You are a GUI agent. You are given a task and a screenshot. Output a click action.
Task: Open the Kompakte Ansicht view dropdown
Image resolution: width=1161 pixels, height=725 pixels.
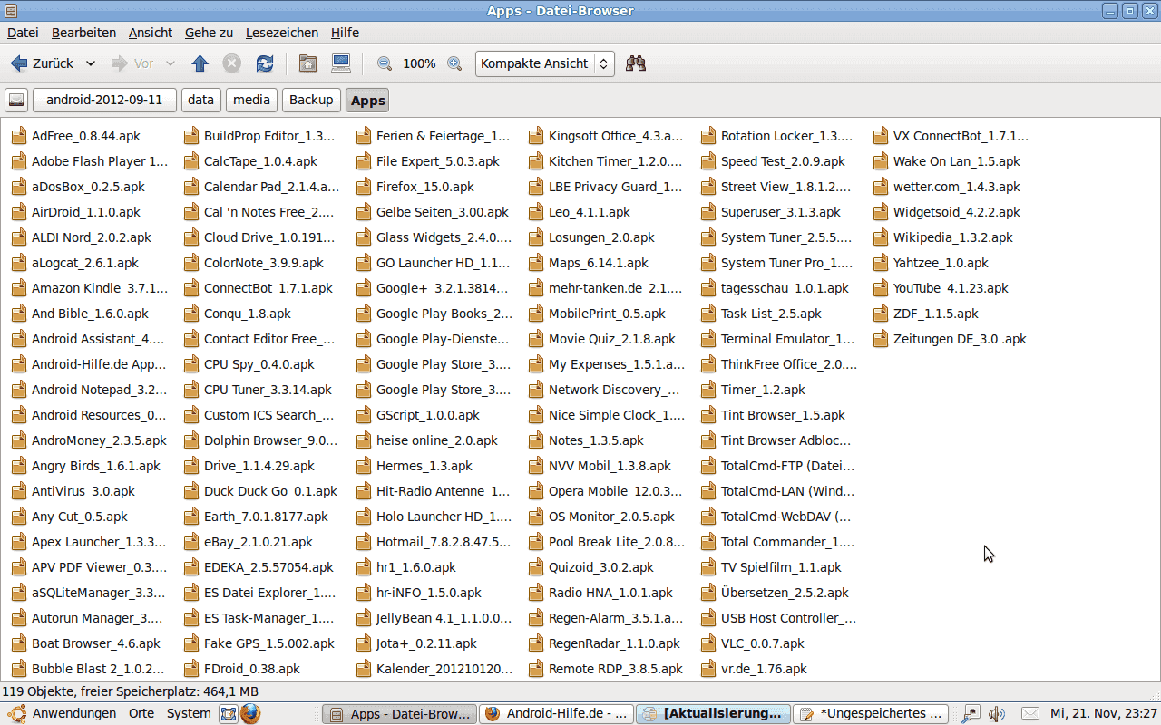click(545, 63)
